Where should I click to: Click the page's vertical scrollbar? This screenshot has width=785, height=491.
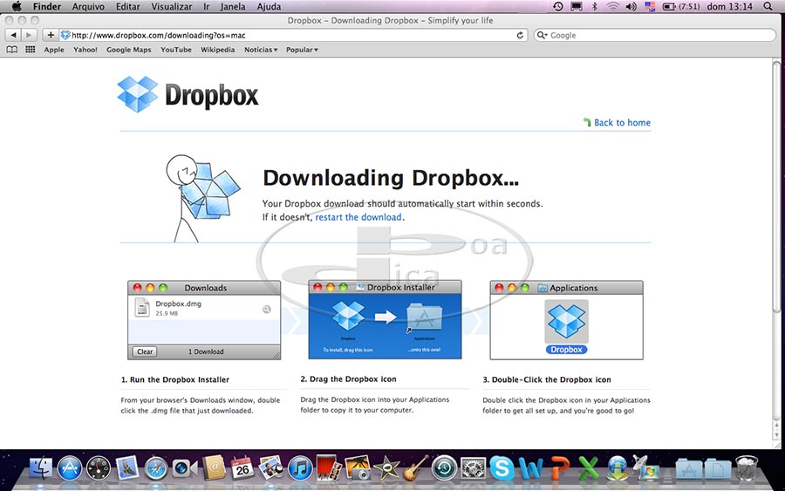(776, 188)
